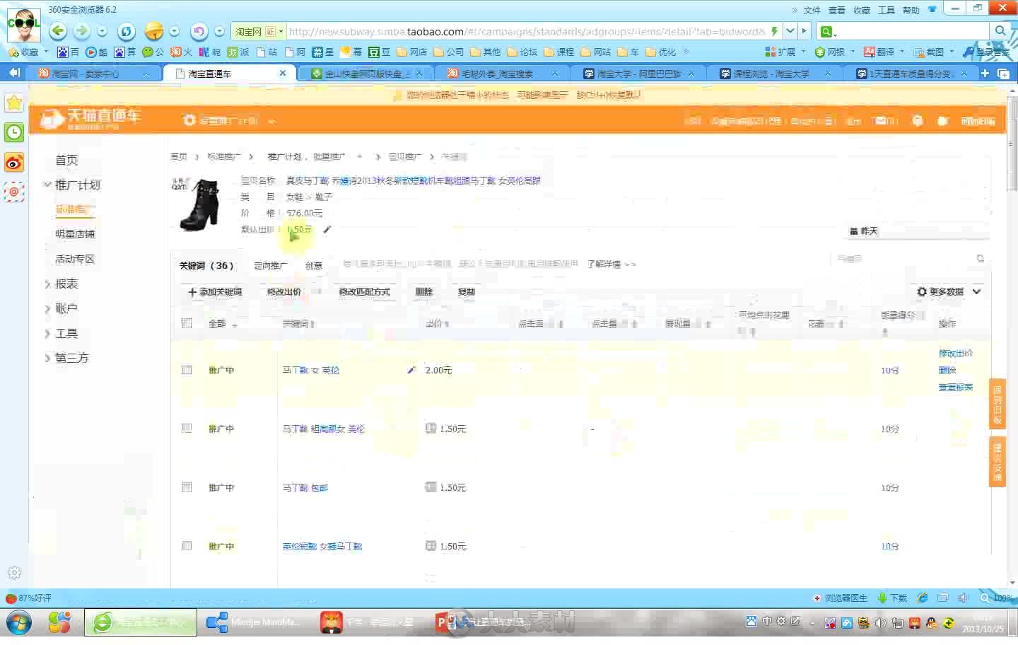Click the device icon beside 马丁靴 包邮 bid

click(431, 487)
